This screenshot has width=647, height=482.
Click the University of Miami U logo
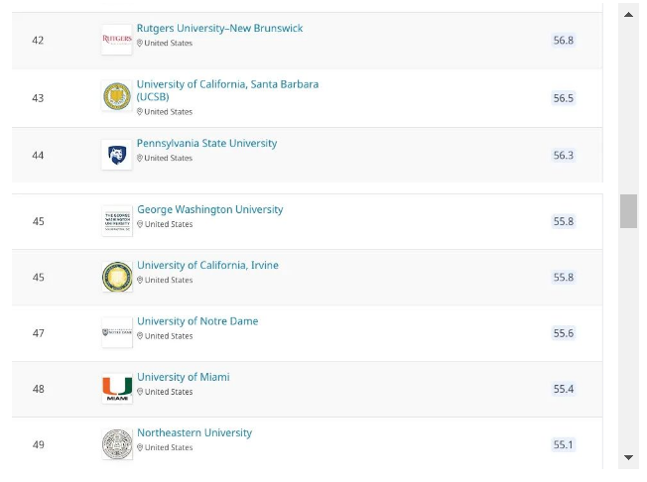[x=117, y=389]
